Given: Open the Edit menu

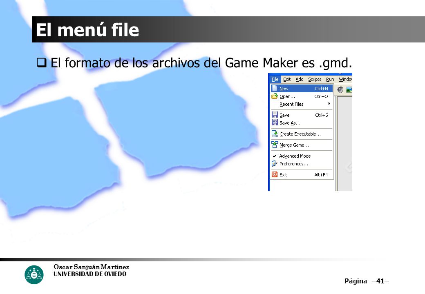Looking at the screenshot, I should [287, 79].
